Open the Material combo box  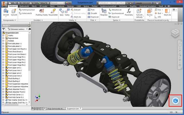pyautogui.click(x=58, y=3)
